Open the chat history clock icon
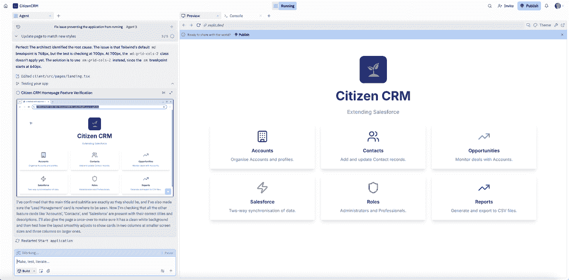The height and width of the screenshot is (280, 569). [x=18, y=27]
